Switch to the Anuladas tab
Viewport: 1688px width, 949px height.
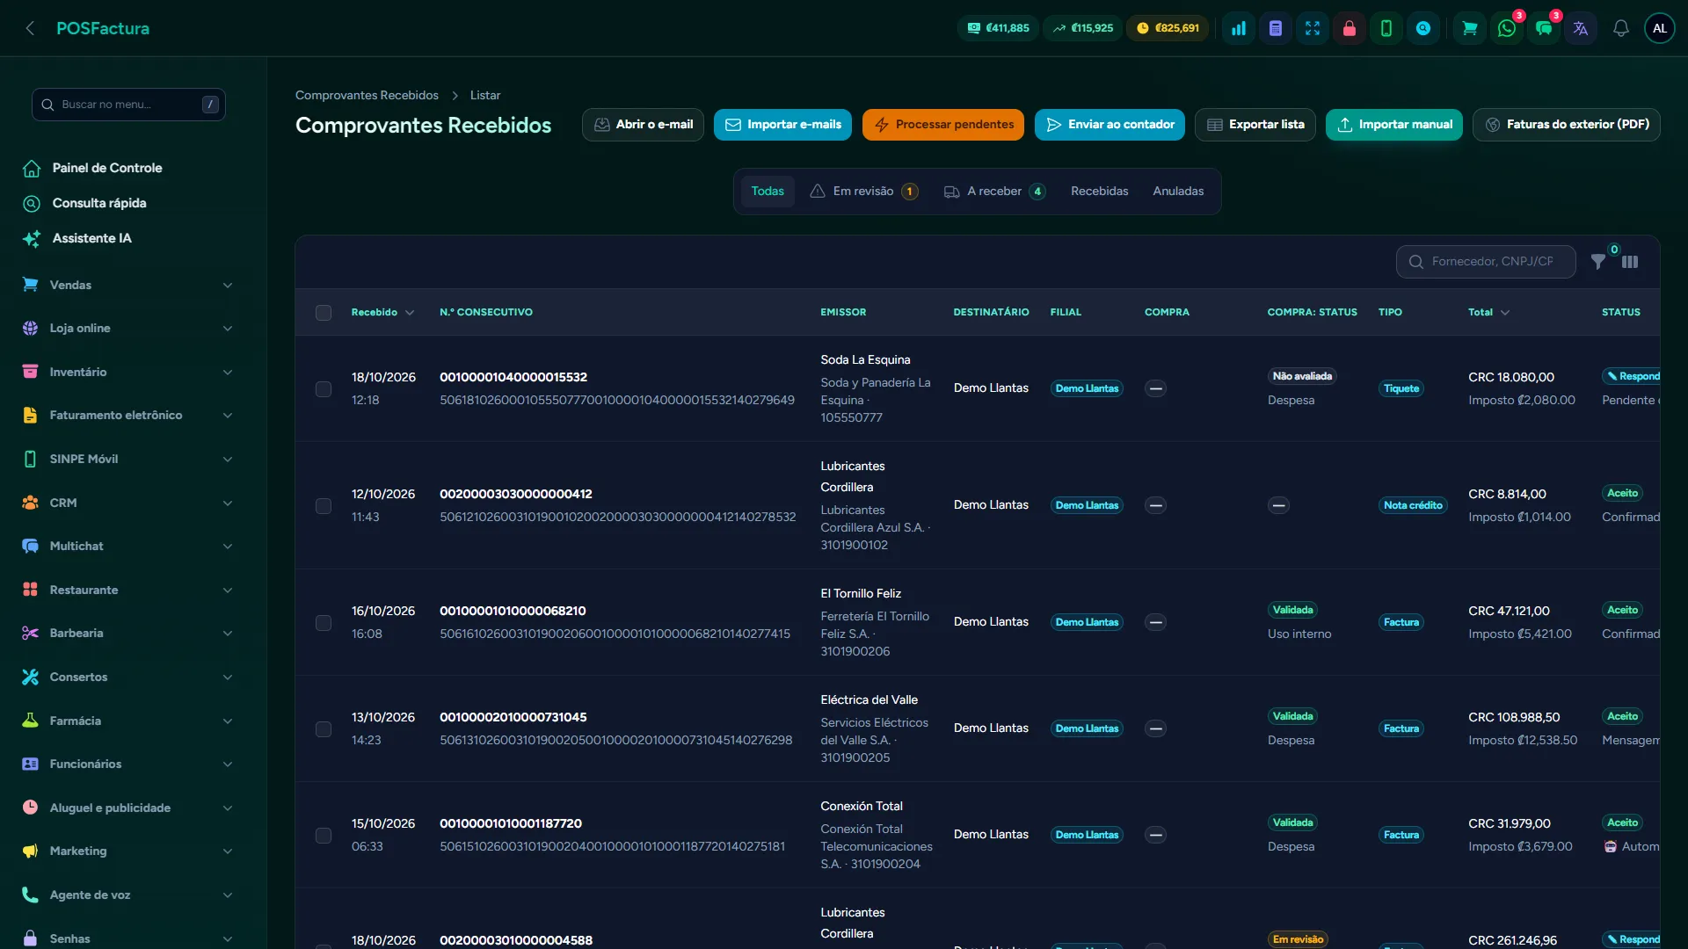click(x=1178, y=192)
